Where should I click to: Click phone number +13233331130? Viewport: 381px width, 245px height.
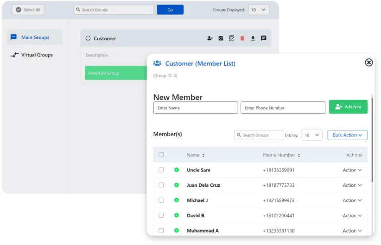click(278, 231)
